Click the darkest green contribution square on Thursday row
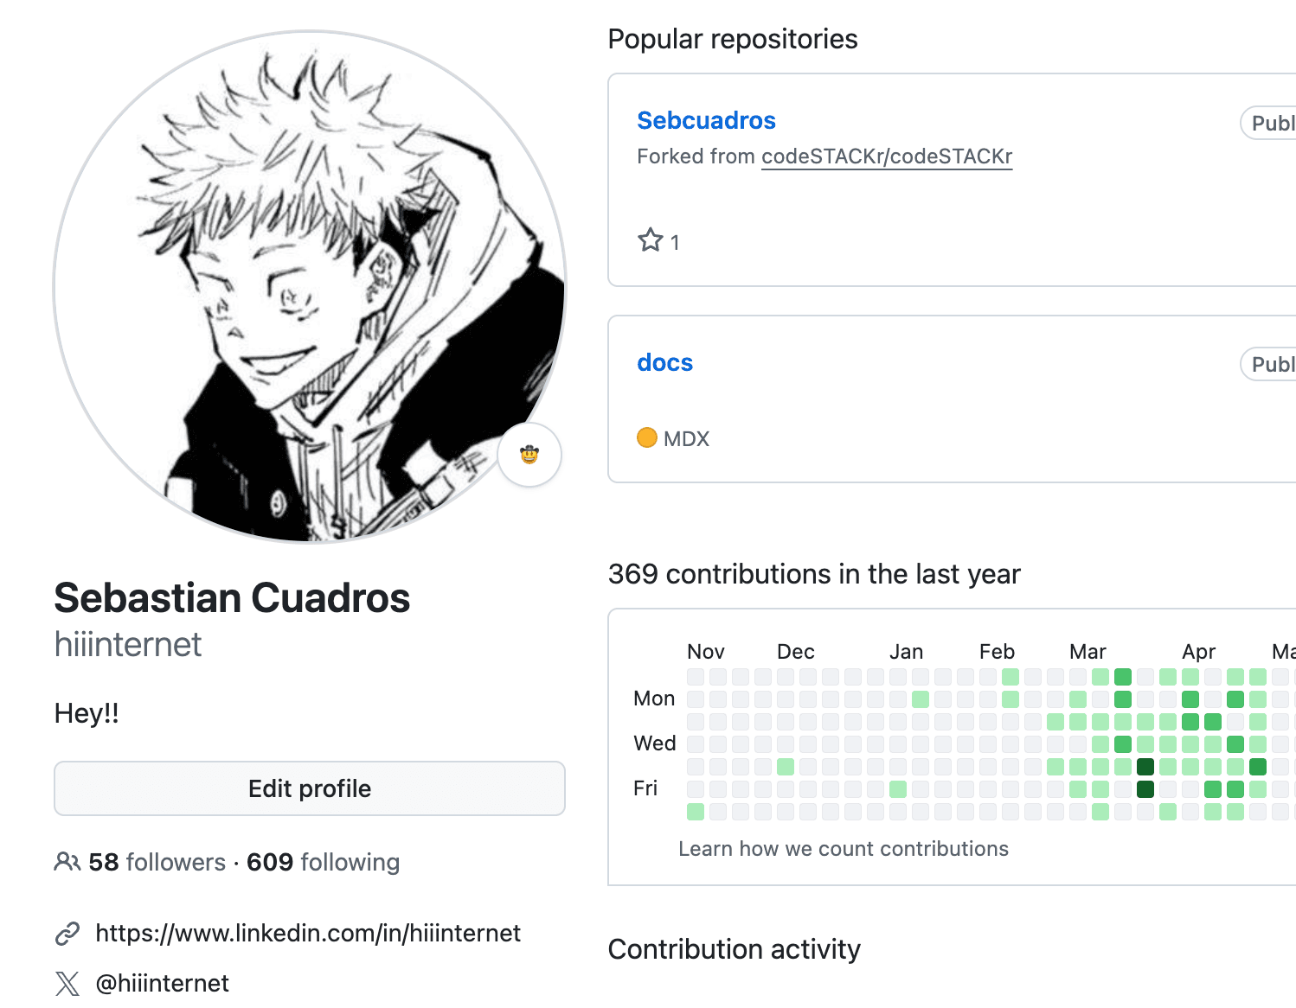The height and width of the screenshot is (1008, 1296). click(1145, 766)
